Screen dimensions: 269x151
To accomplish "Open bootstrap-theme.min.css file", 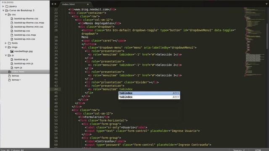I will tap(29, 27).
